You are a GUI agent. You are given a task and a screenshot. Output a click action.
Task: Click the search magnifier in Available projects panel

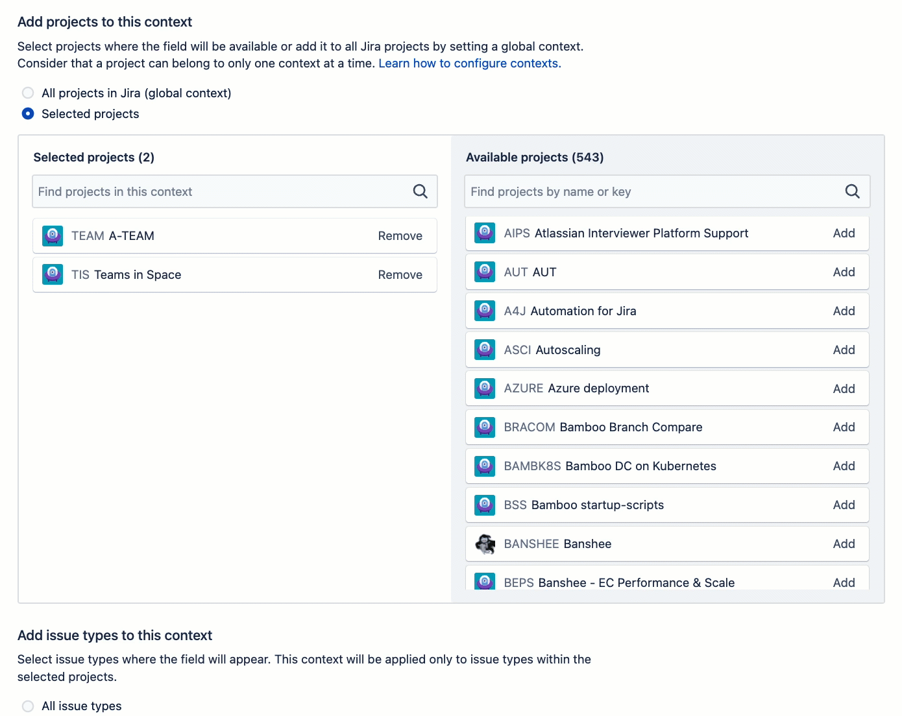click(x=852, y=191)
